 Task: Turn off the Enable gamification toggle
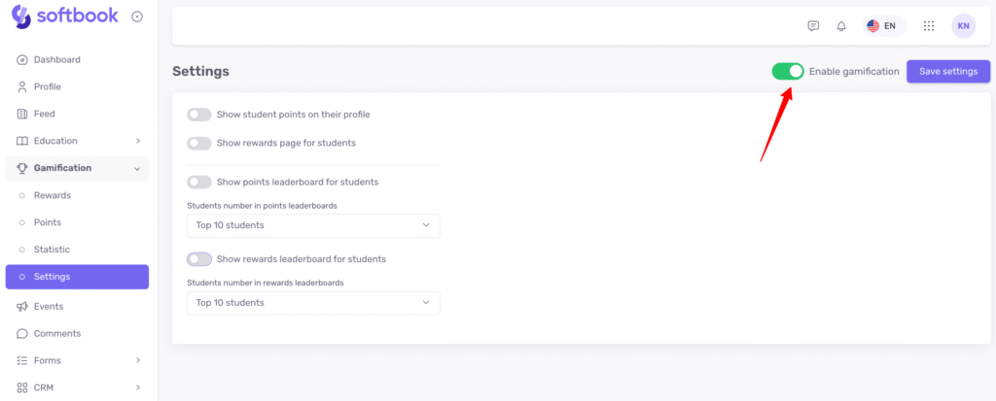787,71
